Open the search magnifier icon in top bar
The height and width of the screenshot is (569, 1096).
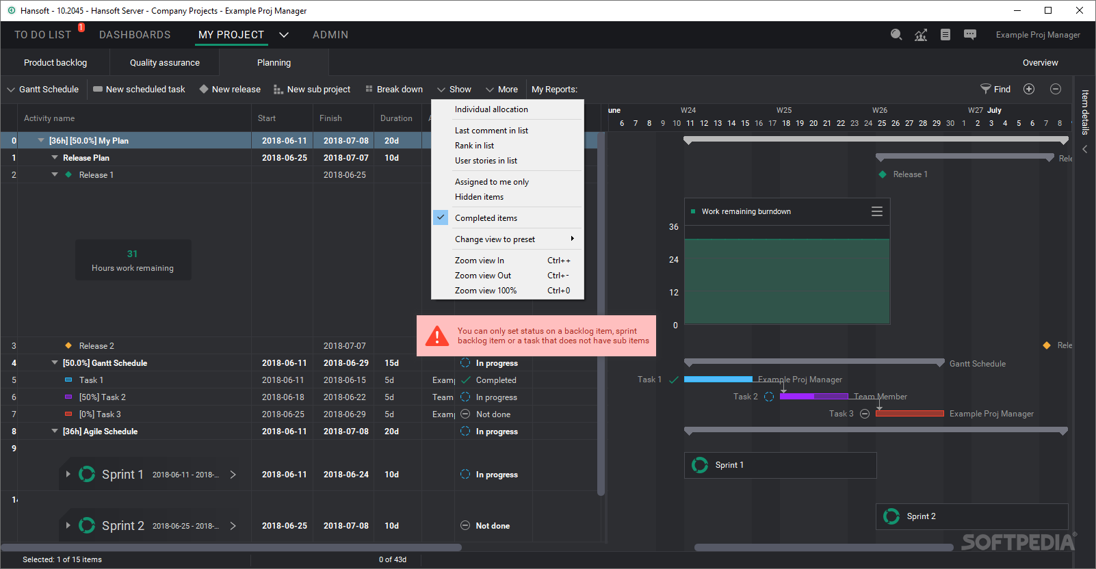click(896, 35)
